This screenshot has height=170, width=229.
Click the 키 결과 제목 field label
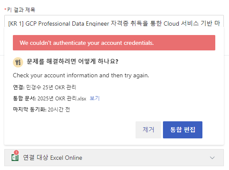tap(21, 10)
